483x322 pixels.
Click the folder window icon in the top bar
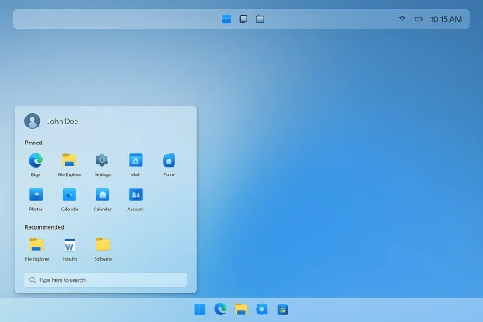tap(260, 18)
